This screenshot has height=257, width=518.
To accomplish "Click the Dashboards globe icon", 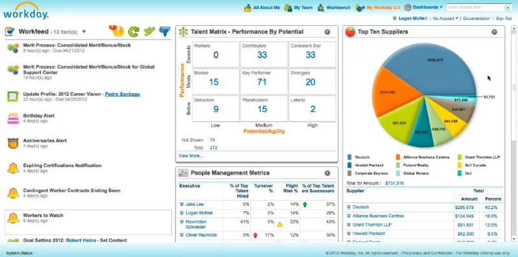I will click(408, 8).
